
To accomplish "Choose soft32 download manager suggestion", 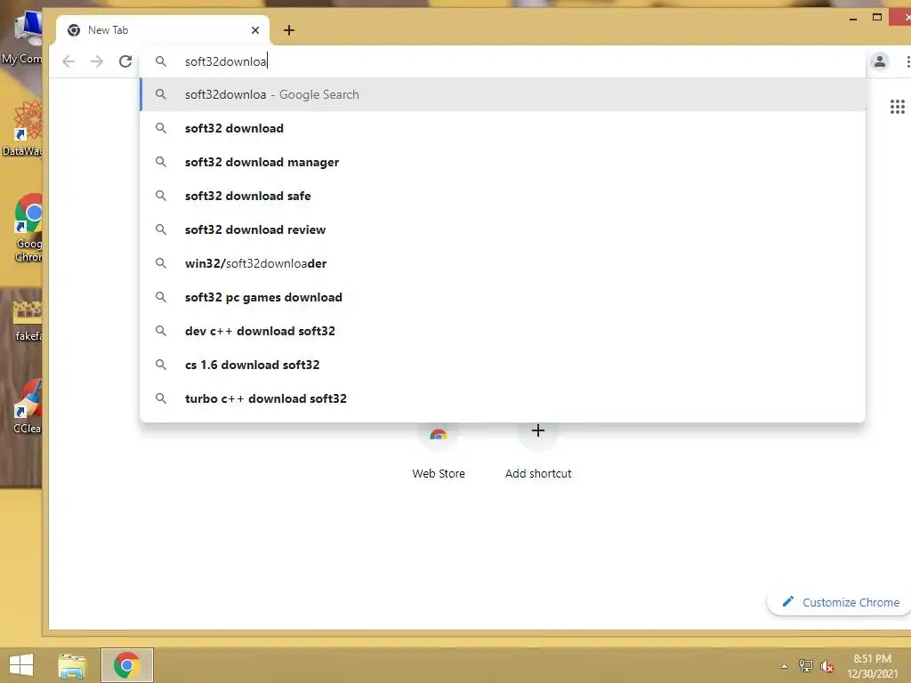I will tap(504, 162).
